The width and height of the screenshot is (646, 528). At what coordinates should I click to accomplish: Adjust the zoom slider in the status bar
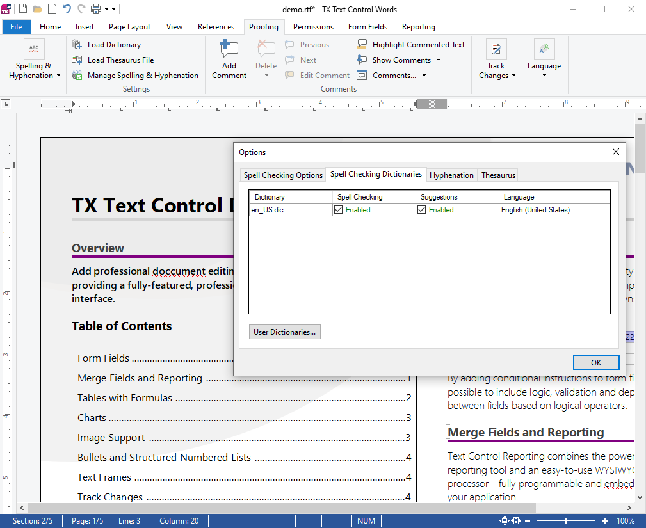click(x=566, y=520)
